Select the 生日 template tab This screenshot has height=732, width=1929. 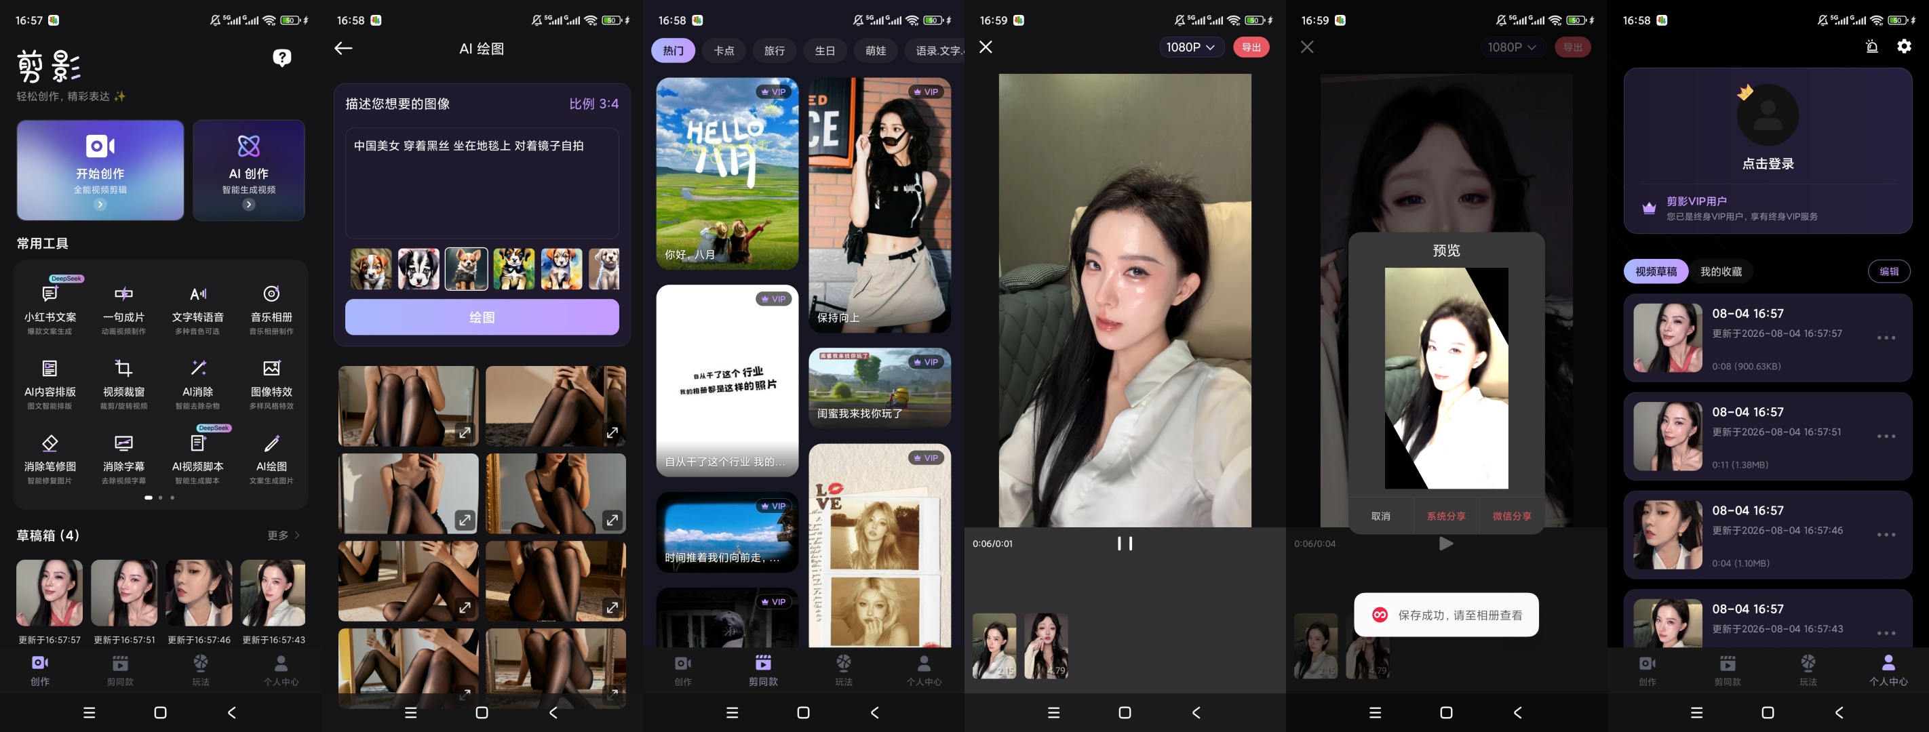(825, 50)
